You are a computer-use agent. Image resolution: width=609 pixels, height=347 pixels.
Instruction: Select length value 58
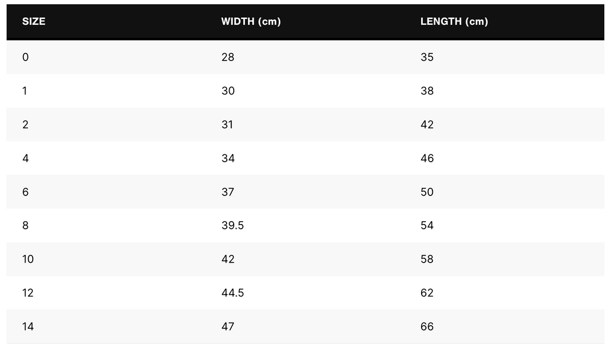[x=427, y=259]
